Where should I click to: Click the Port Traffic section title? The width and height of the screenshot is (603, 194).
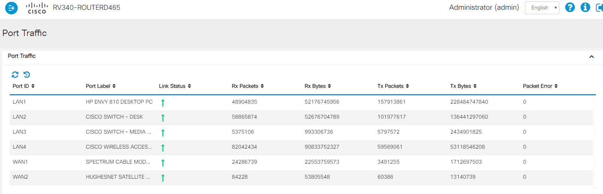[22, 56]
